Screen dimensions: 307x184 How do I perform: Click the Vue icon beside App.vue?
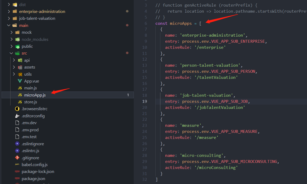point(20,81)
